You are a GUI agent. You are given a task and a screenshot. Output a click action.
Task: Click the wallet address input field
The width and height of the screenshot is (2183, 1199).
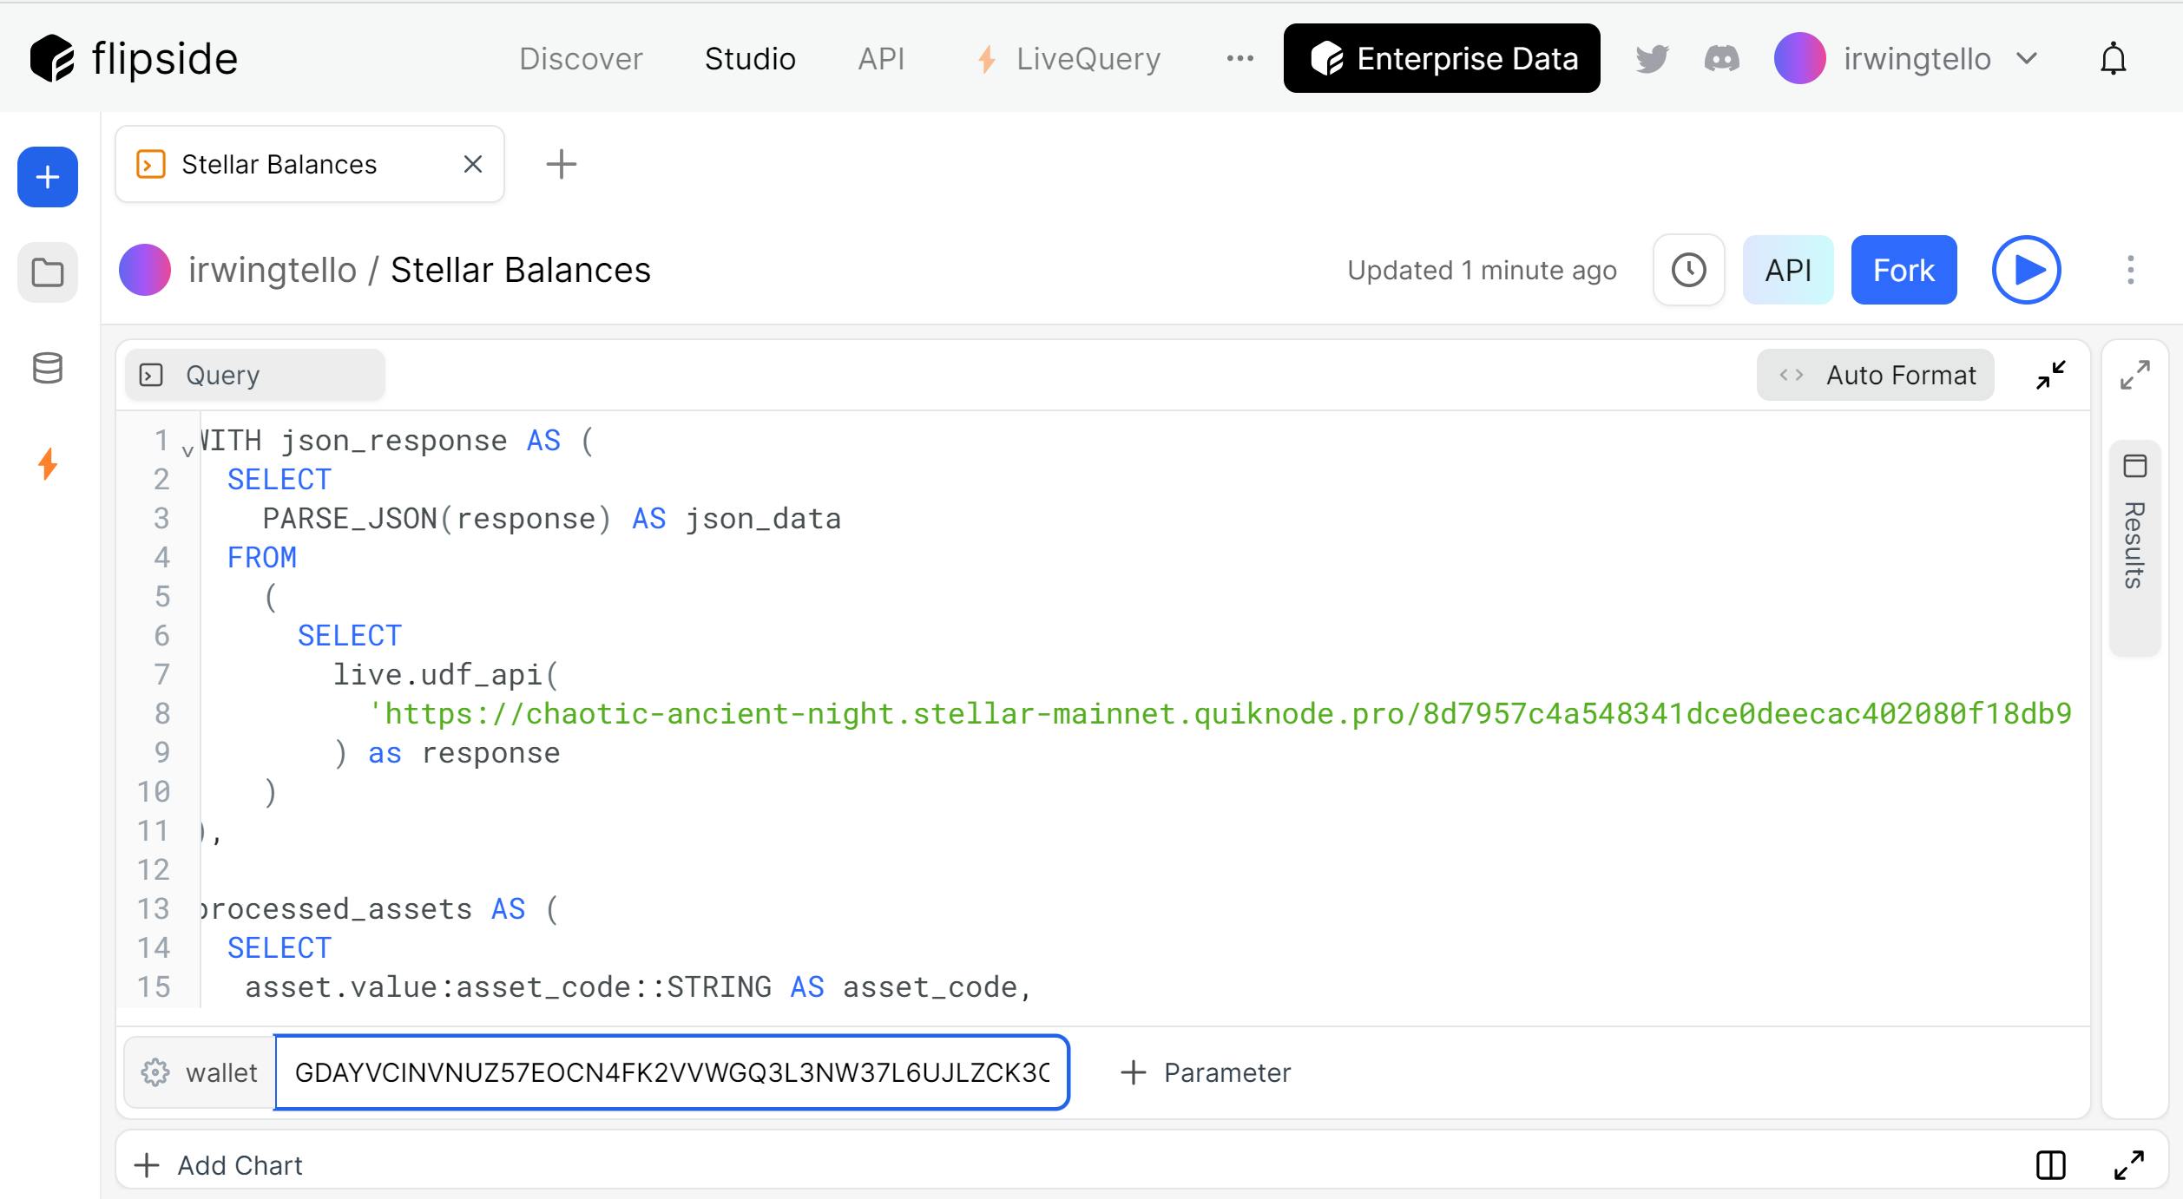click(672, 1072)
